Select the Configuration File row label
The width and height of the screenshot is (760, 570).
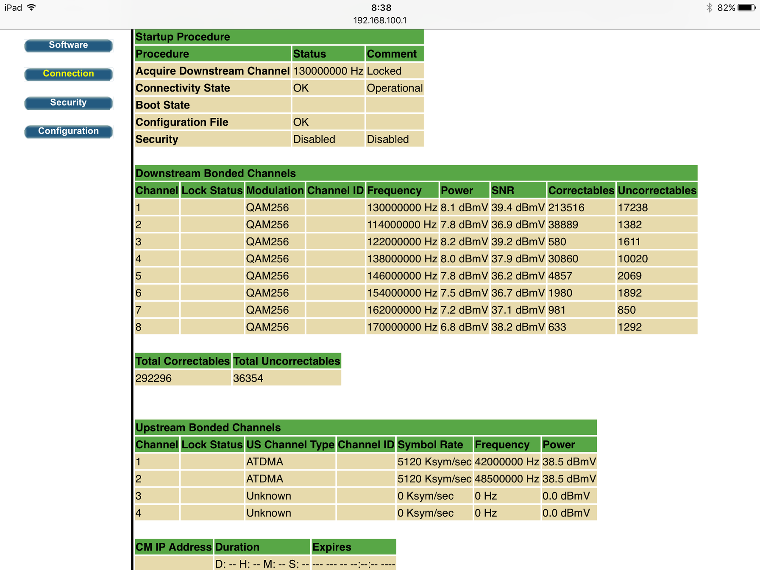(x=212, y=122)
